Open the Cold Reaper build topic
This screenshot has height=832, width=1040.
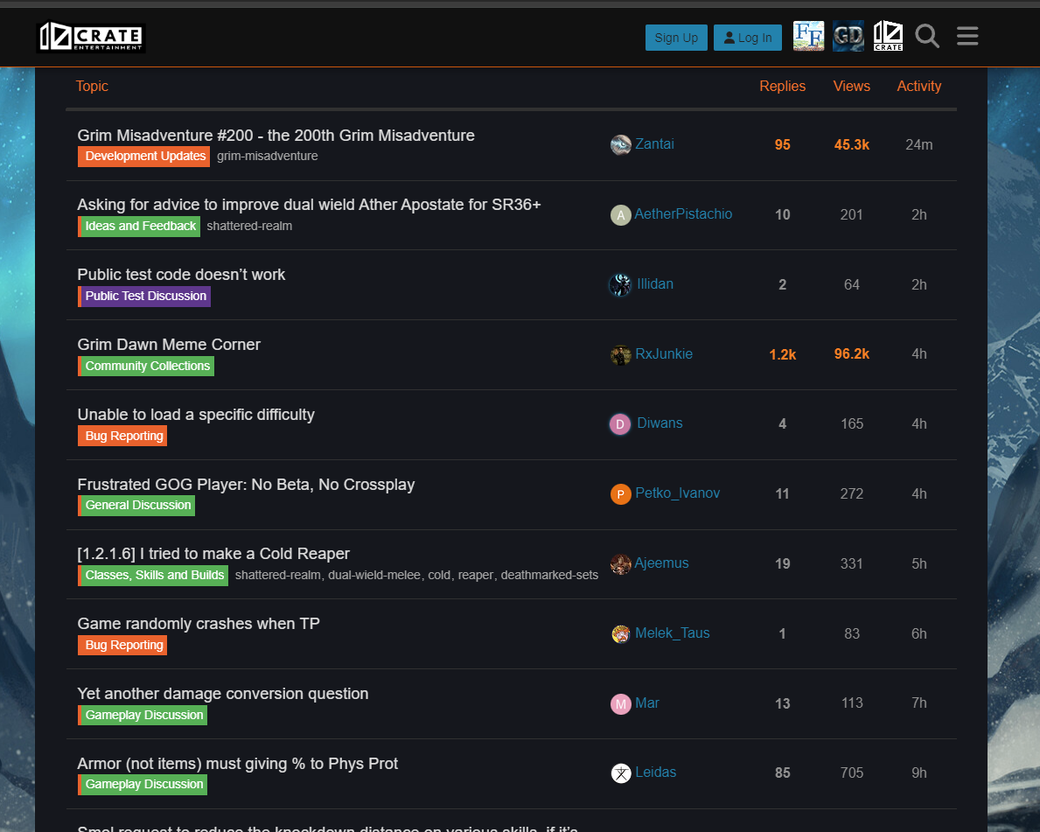(213, 554)
